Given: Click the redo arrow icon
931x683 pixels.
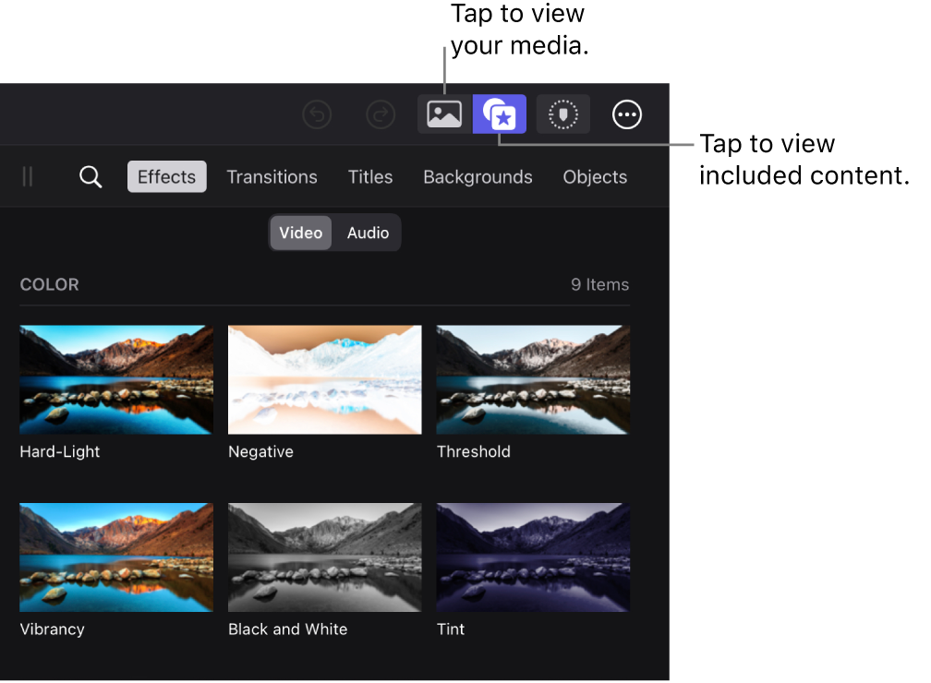Looking at the screenshot, I should point(381,114).
